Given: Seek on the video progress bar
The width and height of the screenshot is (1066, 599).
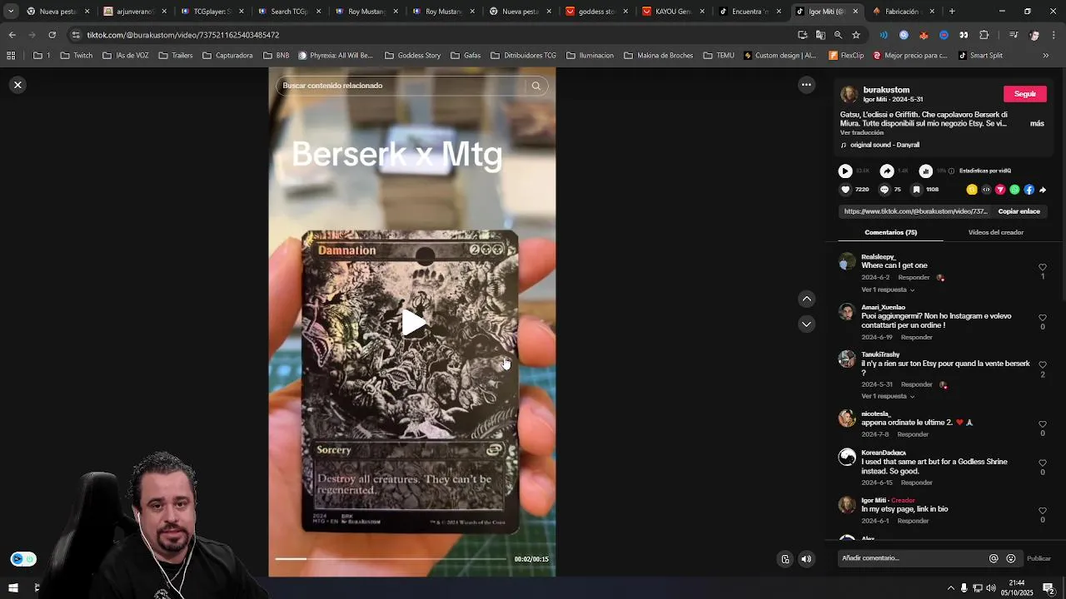Looking at the screenshot, I should (391, 559).
